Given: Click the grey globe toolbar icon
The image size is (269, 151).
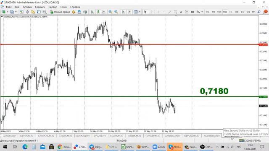Looking at the screenshot, I should coord(85,12).
